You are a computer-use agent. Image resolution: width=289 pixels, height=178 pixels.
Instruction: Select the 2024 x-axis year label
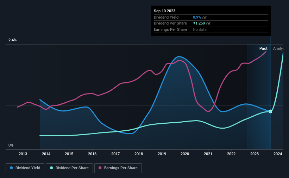(278, 154)
